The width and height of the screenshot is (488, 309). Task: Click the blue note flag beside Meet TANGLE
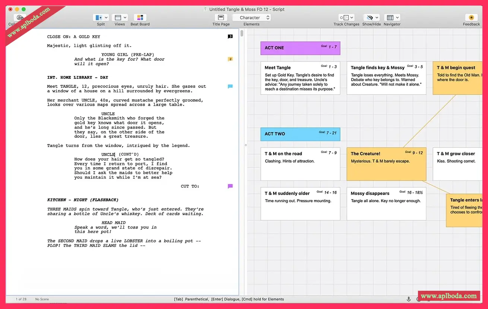(230, 86)
